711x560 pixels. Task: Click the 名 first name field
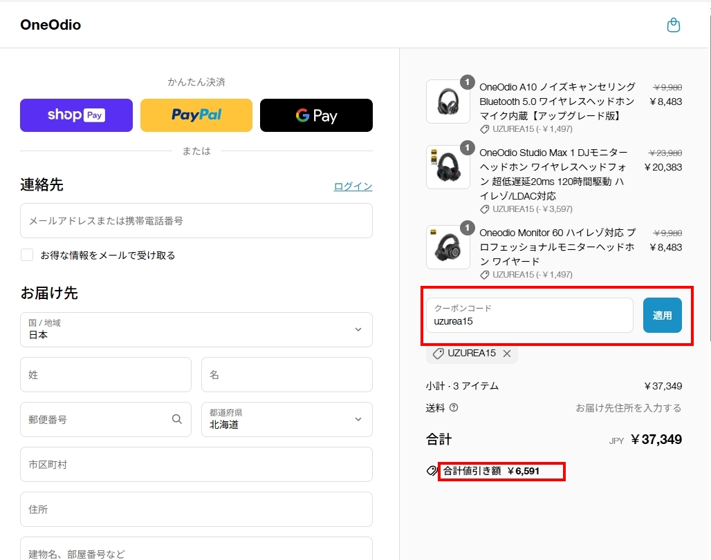pyautogui.click(x=287, y=374)
